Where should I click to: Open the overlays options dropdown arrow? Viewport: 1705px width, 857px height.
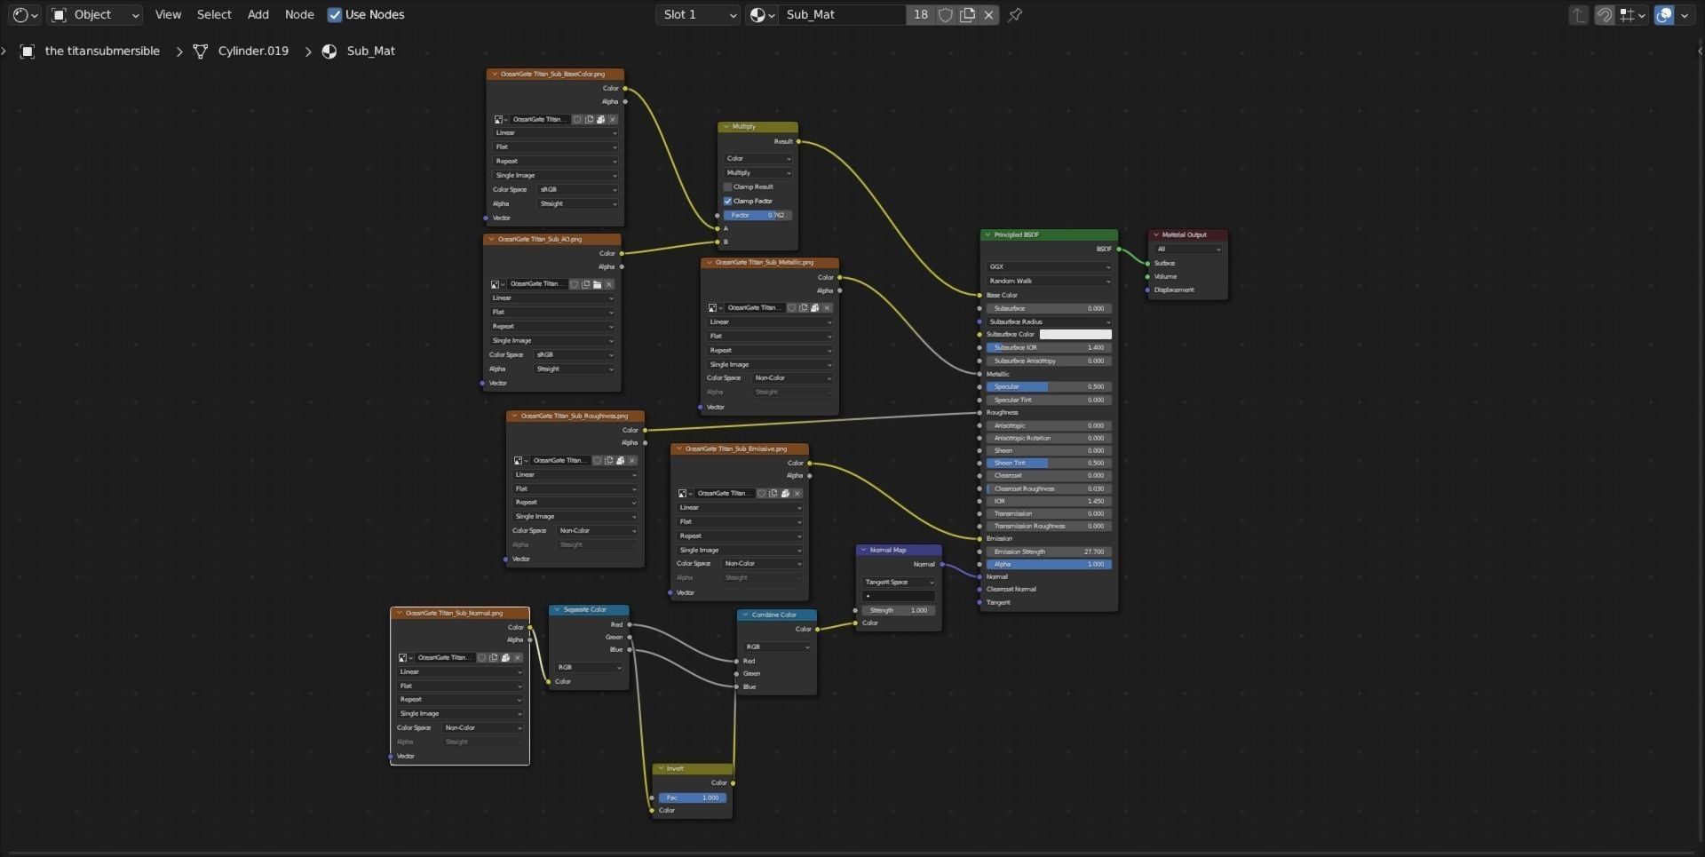tap(1685, 14)
